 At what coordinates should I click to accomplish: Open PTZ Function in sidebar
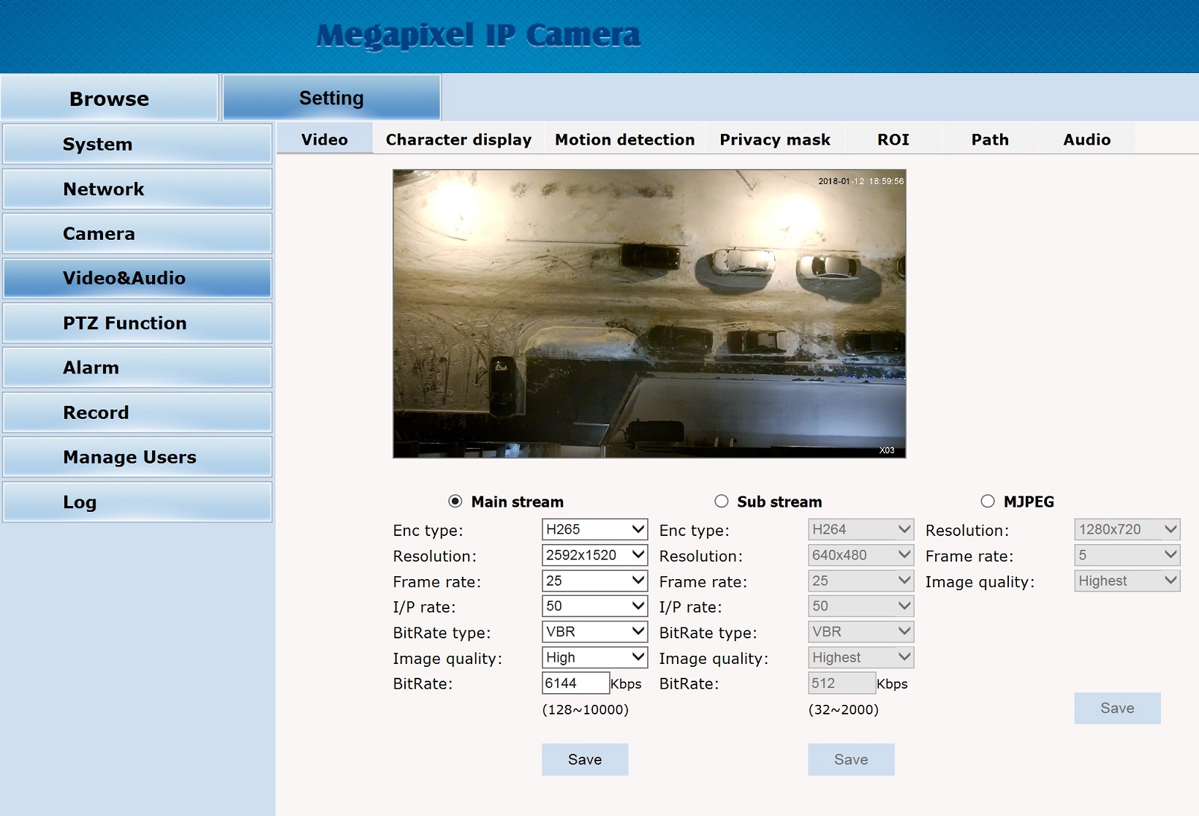click(137, 323)
